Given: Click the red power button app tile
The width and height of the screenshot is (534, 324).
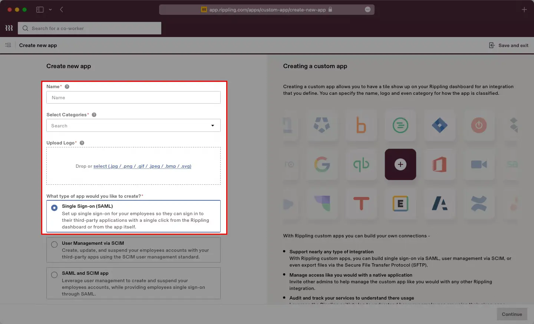Looking at the screenshot, I should coord(479,125).
